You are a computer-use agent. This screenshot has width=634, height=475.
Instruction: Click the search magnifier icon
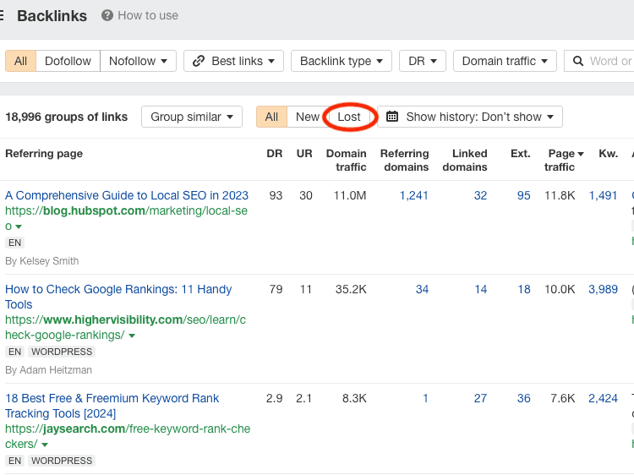tap(578, 61)
